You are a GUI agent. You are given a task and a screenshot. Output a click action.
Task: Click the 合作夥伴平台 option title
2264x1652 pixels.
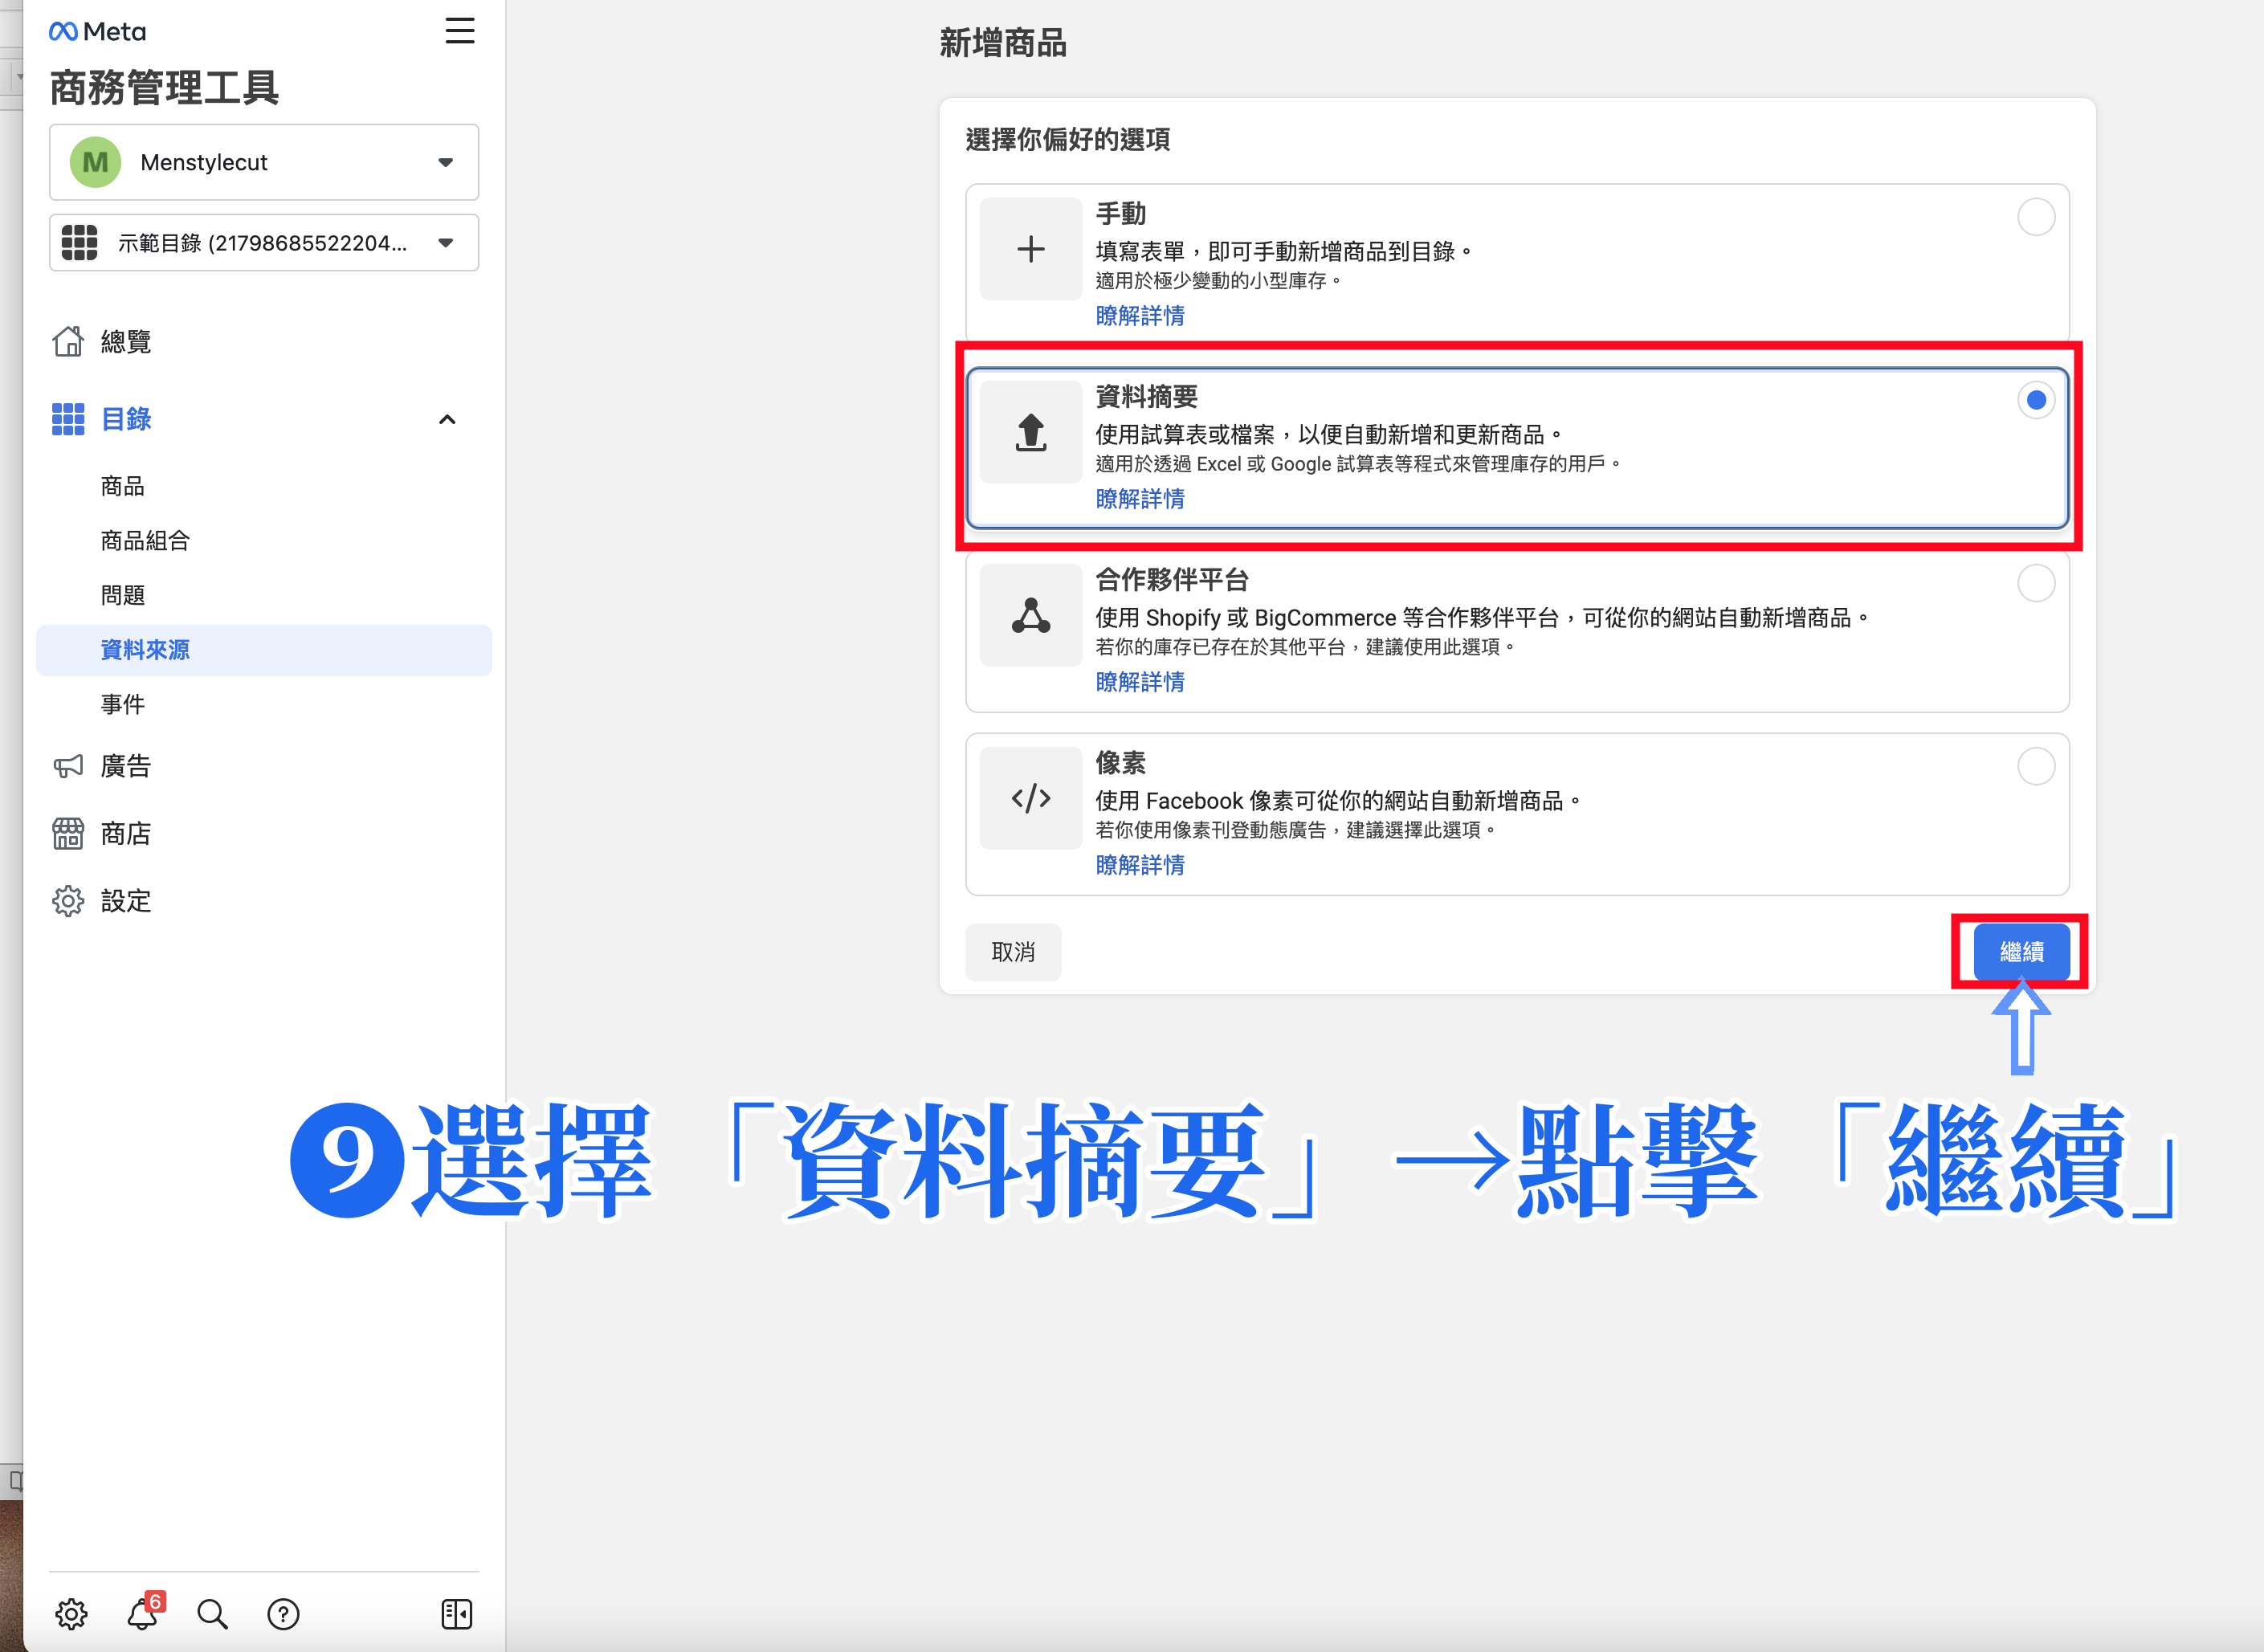[1172, 580]
